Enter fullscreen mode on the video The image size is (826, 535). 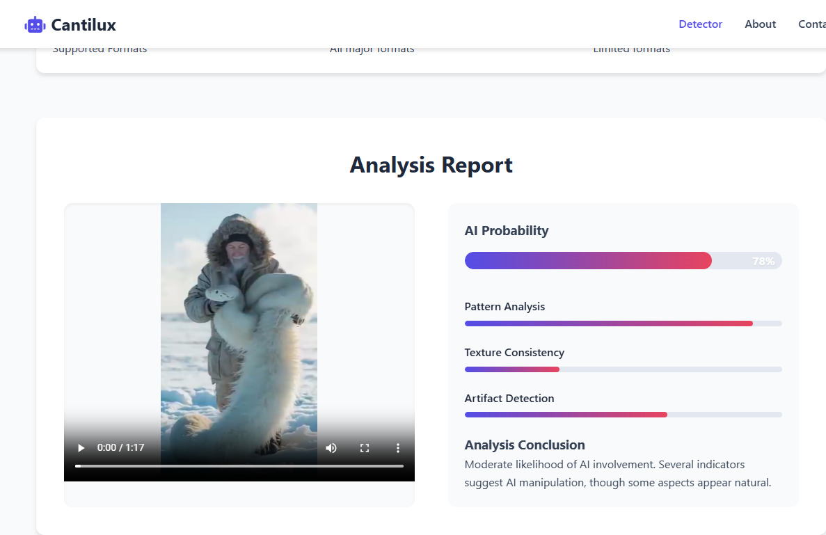point(365,448)
